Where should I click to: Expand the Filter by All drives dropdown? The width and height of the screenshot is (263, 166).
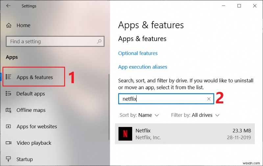tap(195, 115)
